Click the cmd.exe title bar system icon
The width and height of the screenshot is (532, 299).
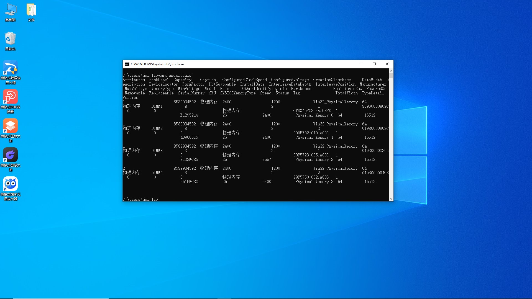point(127,64)
